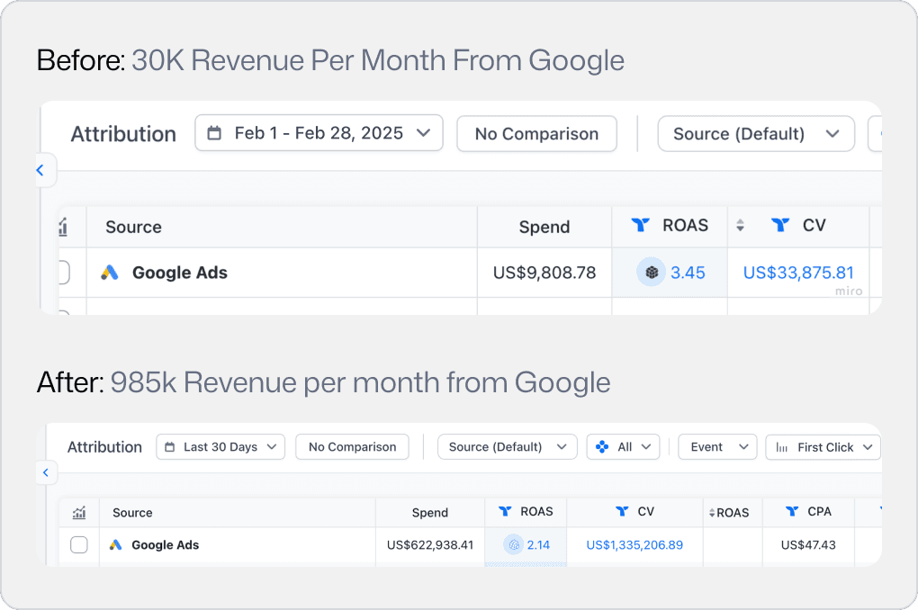Image resolution: width=918 pixels, height=610 pixels.
Task: Collapse sidebar with blue chevron in Before panel
Action: [x=40, y=170]
